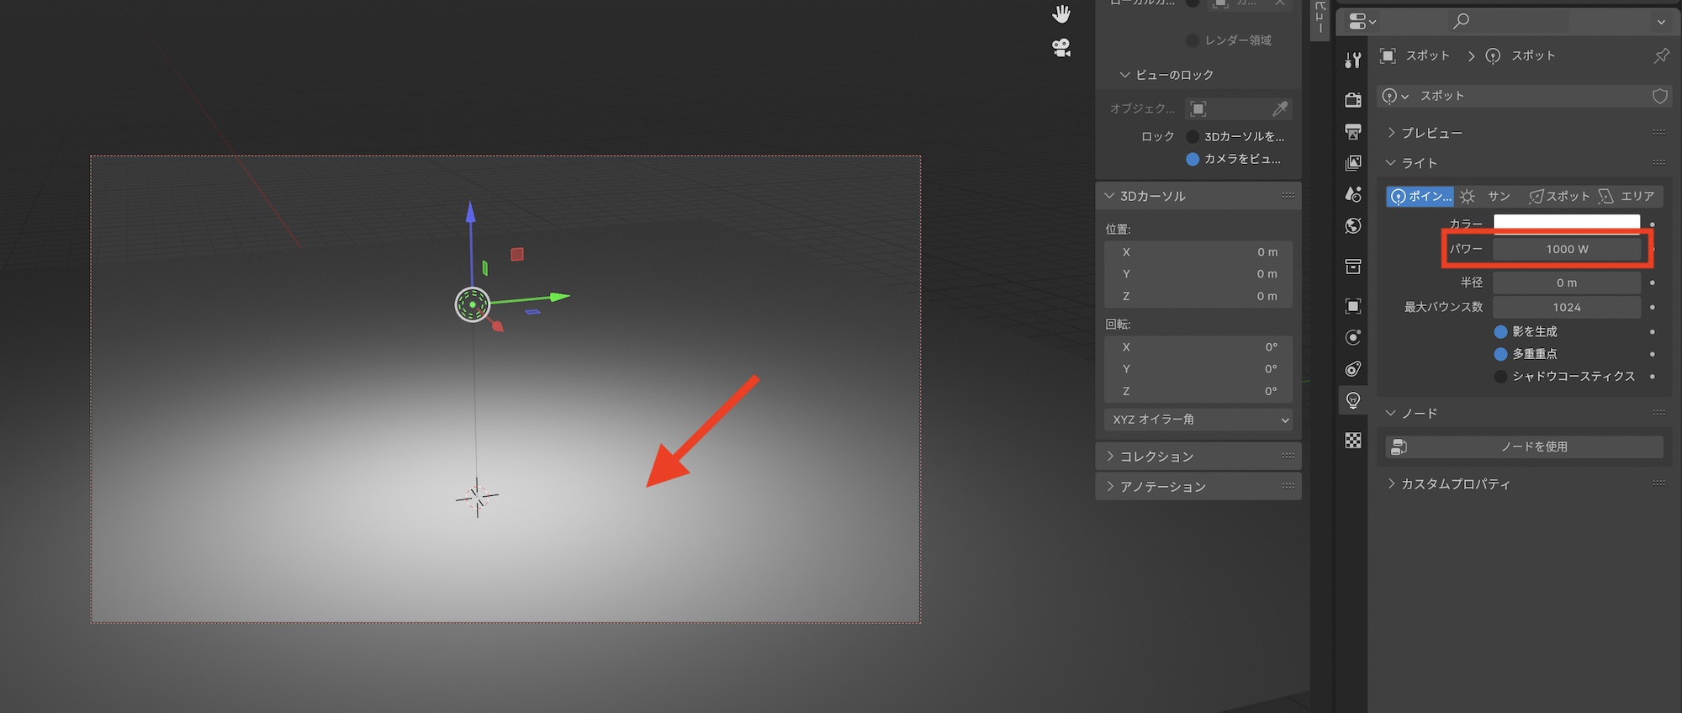Open the Render properties tab icon

click(1352, 100)
